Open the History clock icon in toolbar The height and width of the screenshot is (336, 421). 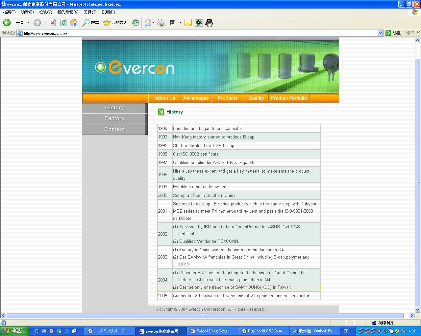136,23
